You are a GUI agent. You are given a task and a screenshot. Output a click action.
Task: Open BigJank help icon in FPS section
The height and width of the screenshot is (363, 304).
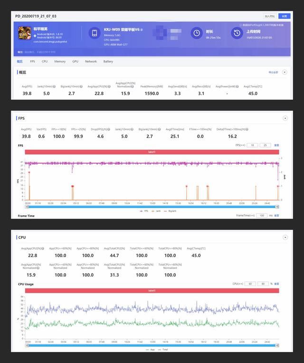coord(159,129)
